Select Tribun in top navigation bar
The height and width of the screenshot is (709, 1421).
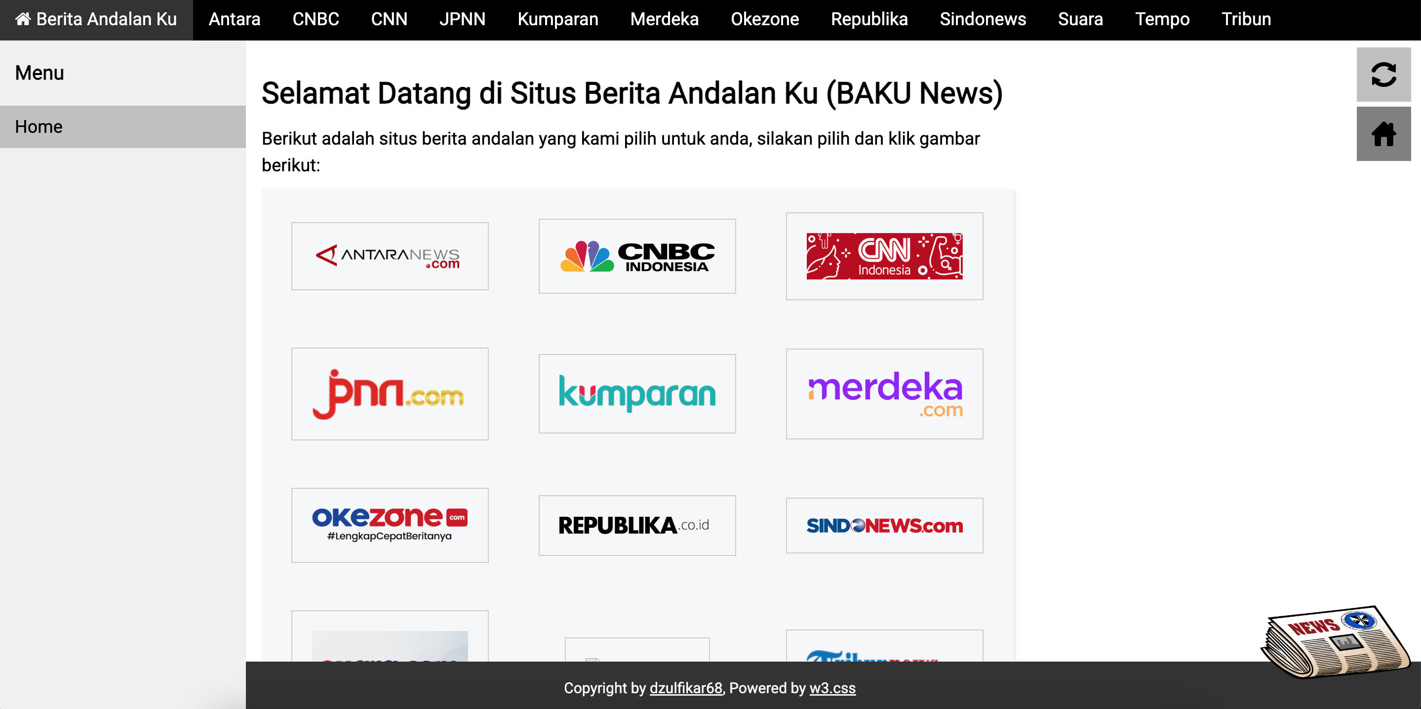[x=1246, y=19]
